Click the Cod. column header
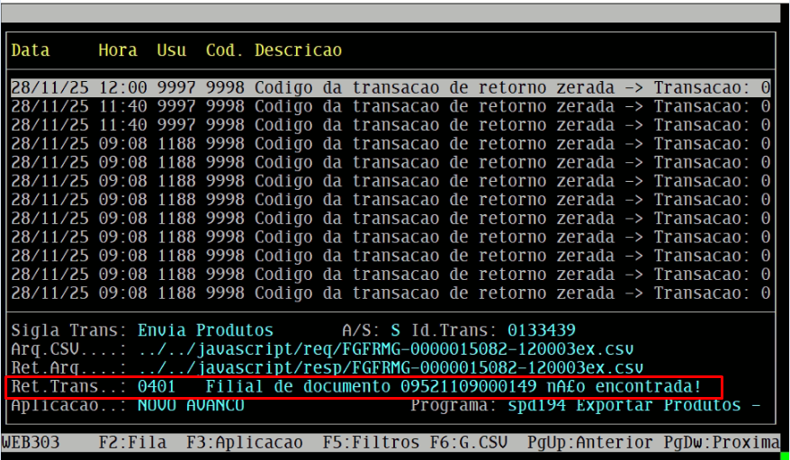The image size is (790, 460). tap(225, 50)
